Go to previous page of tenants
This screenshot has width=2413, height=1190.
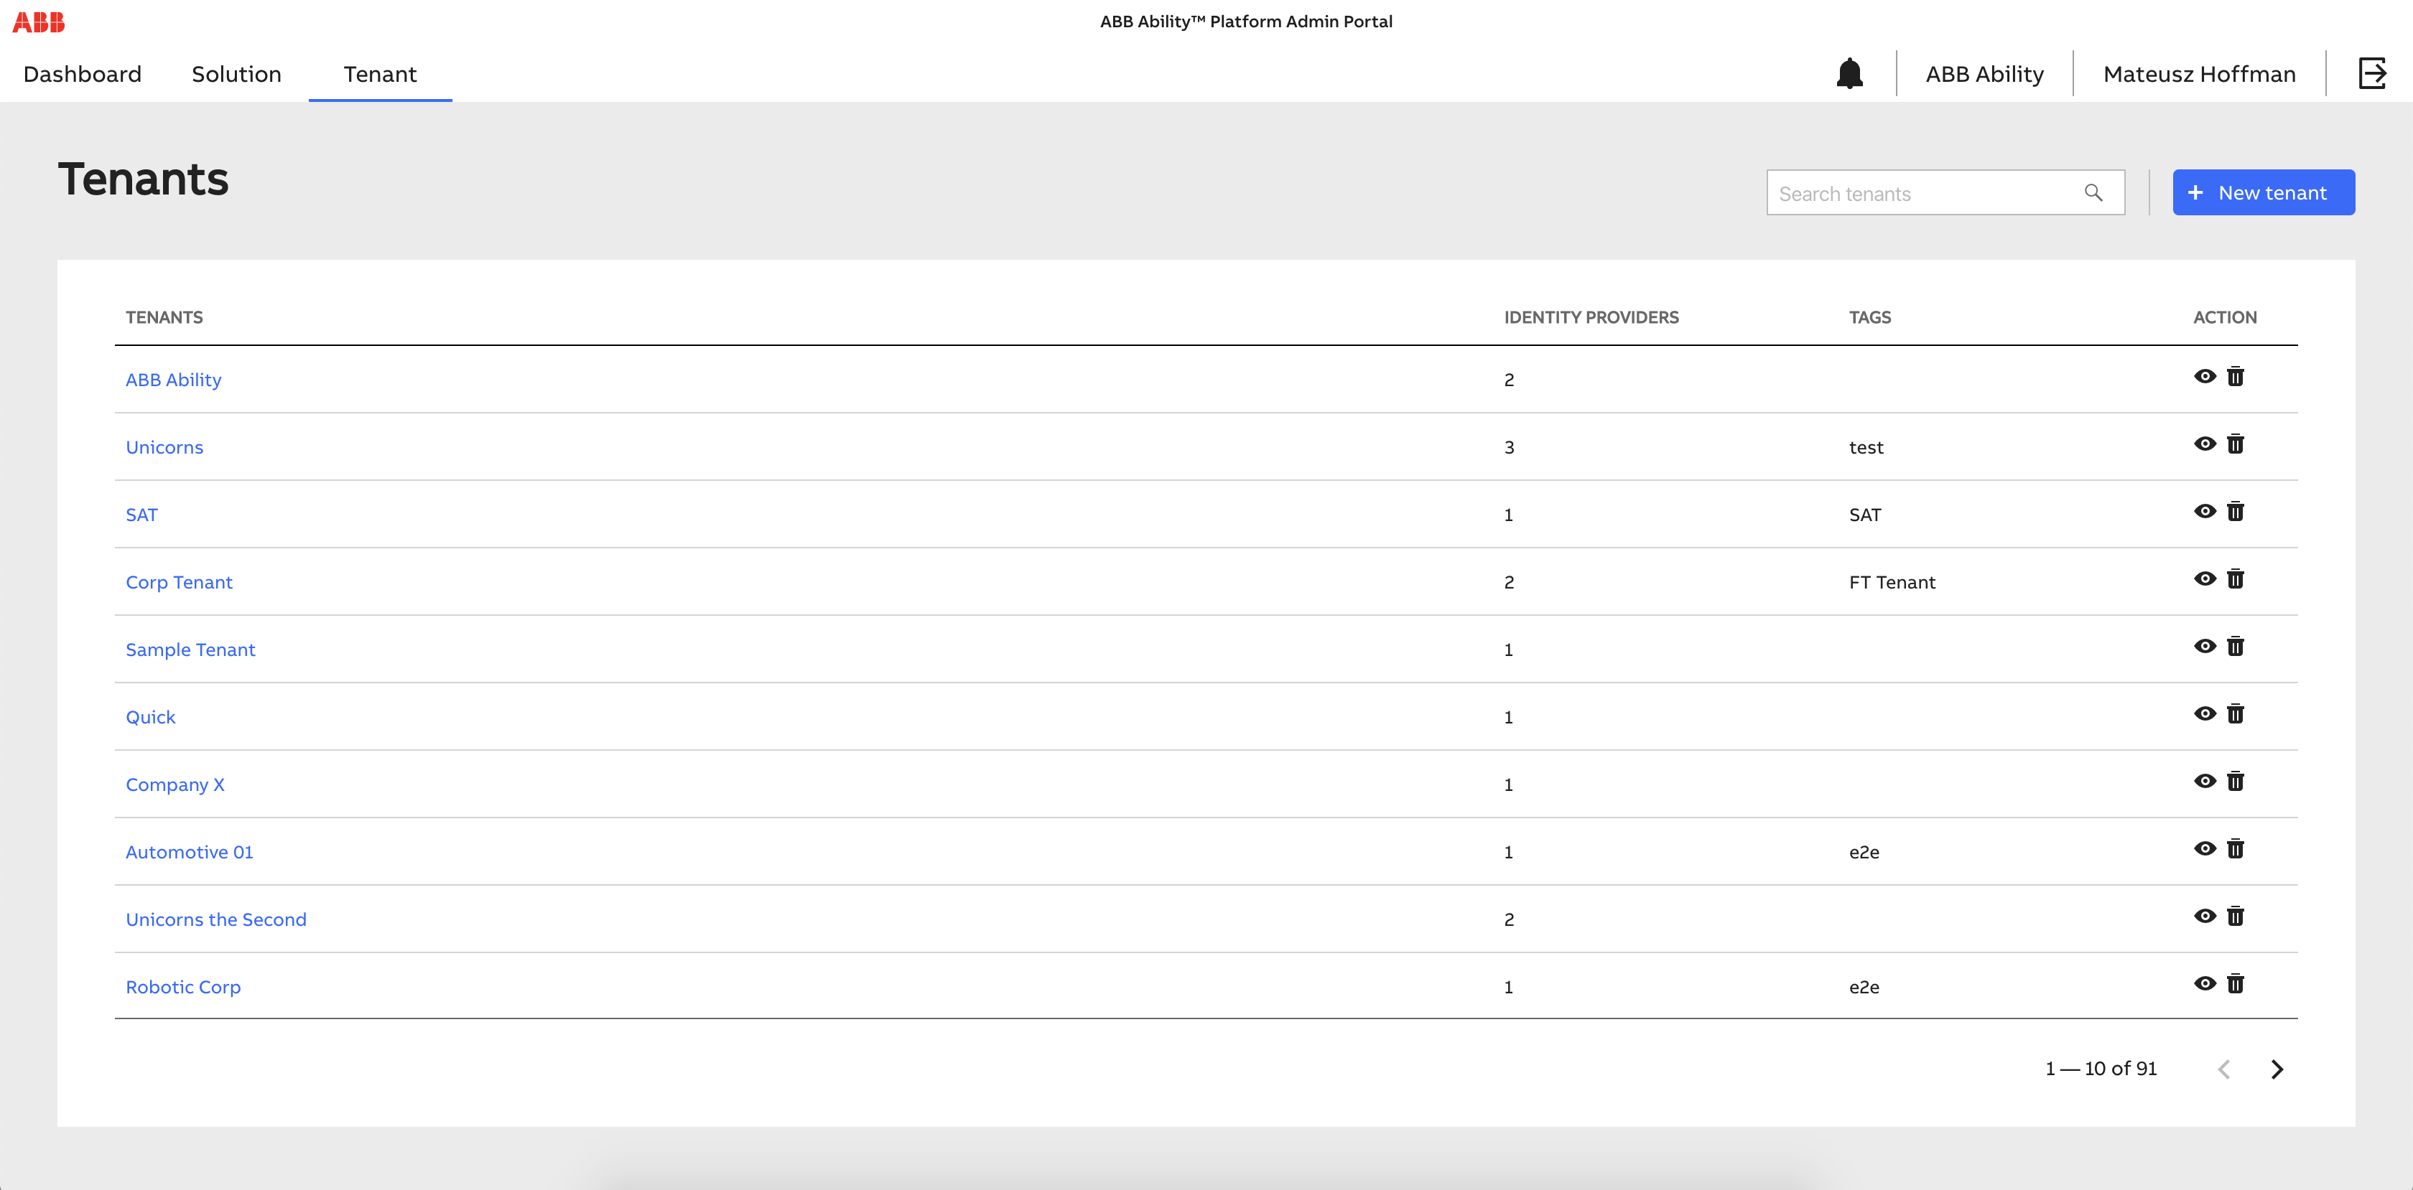(x=2224, y=1069)
